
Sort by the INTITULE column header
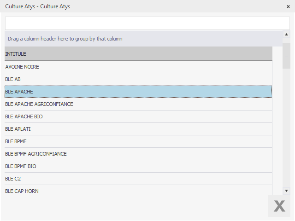point(138,54)
